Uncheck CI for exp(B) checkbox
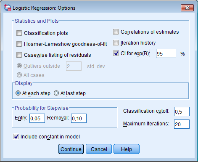 click(116, 53)
